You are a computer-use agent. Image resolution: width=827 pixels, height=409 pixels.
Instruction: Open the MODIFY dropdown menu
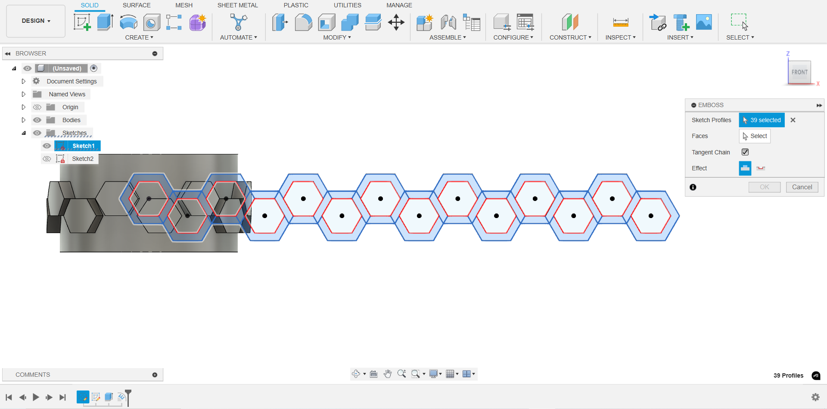pyautogui.click(x=337, y=37)
